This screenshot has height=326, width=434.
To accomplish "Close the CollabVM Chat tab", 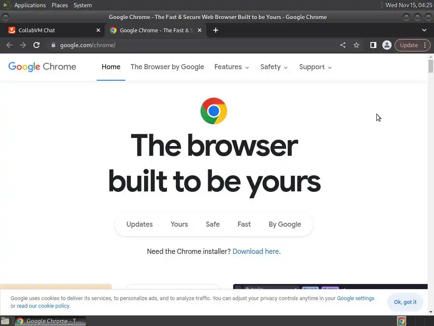I will pos(98,30).
